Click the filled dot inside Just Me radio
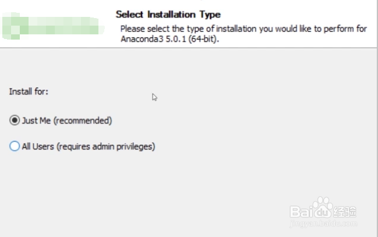The image size is (378, 237). coord(15,121)
